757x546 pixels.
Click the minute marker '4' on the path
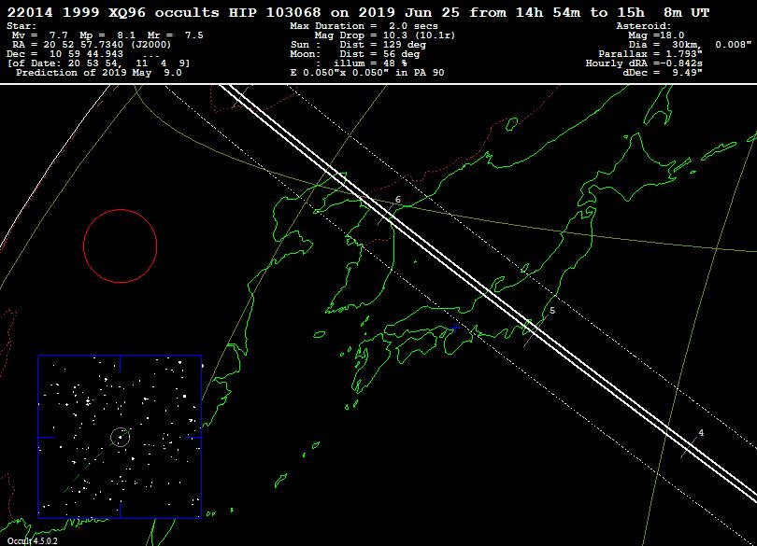point(701,433)
